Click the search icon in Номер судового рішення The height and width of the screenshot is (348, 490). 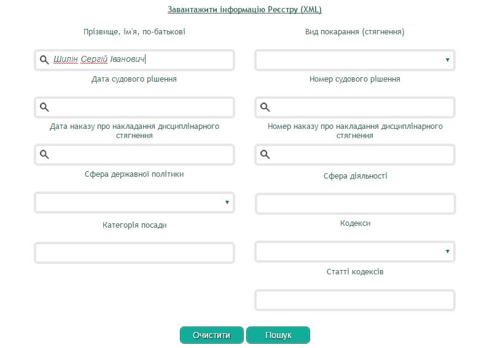point(265,107)
